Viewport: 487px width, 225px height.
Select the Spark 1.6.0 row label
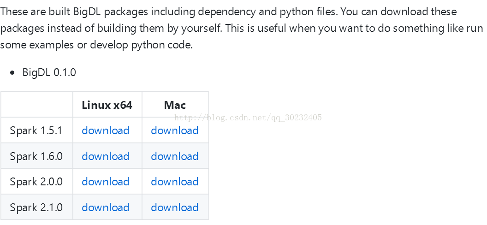click(36, 156)
